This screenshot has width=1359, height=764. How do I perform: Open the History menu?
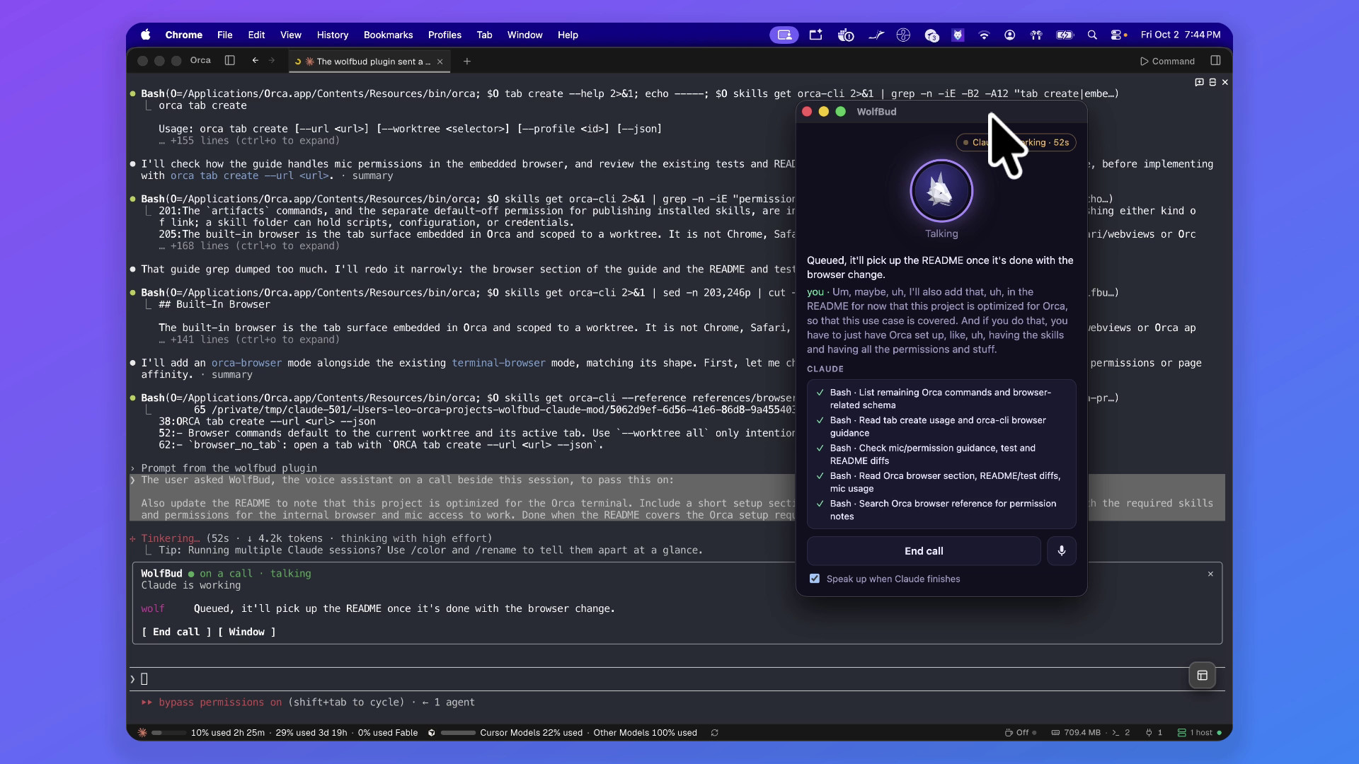click(332, 35)
